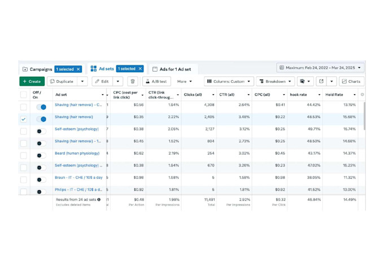Turn on the Self-esteem (psychology) toggle with $0.38 and 2.05%
Viewport: 384px width, 259px height.
[41, 131]
